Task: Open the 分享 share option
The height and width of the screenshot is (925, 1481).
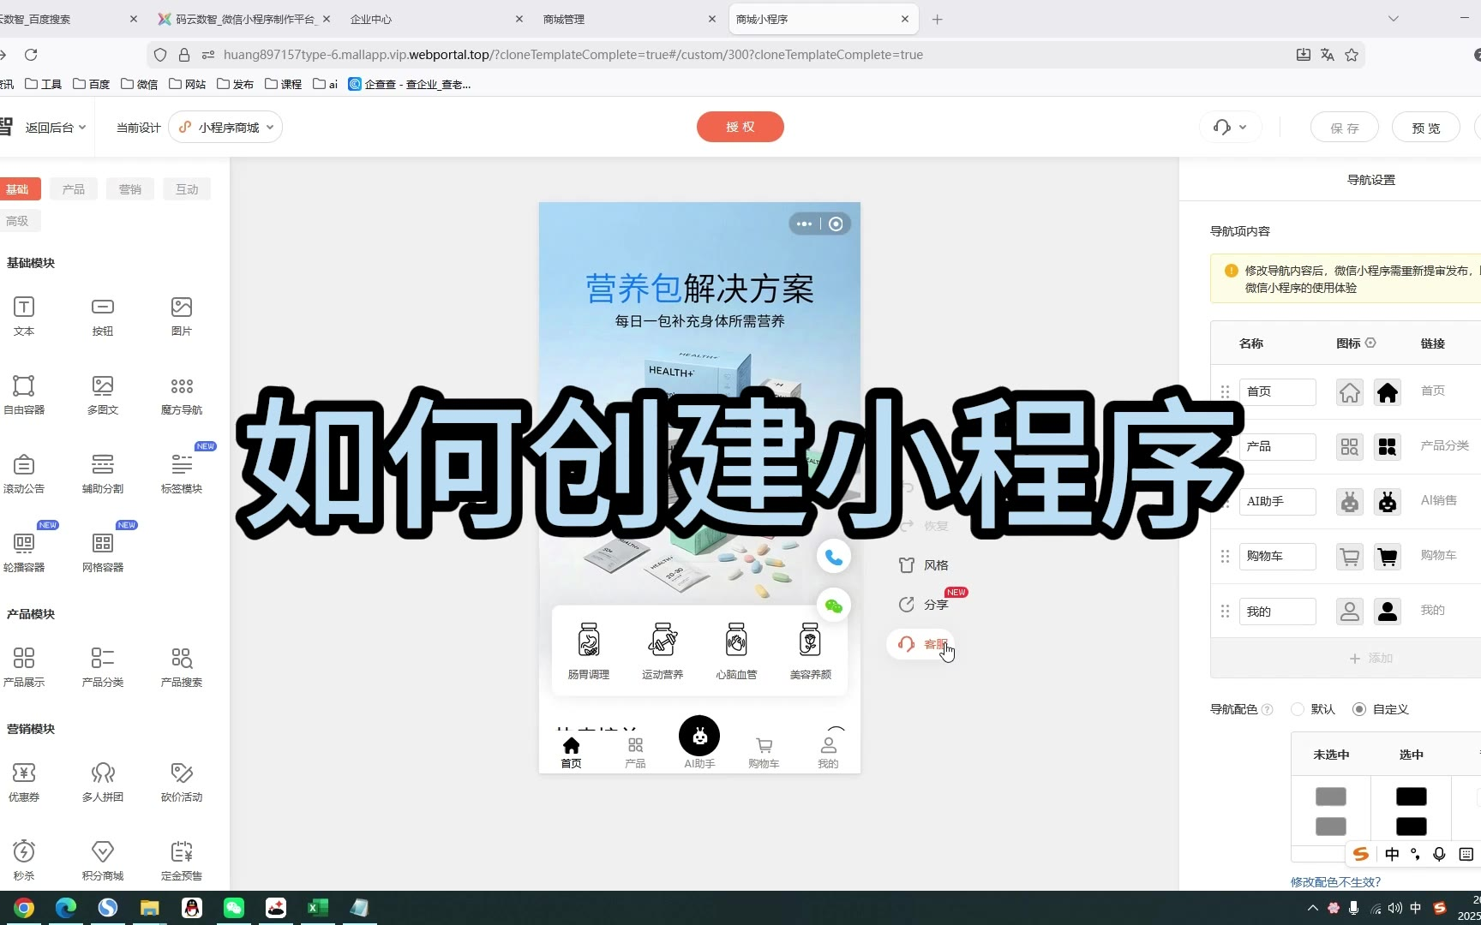Action: pyautogui.click(x=923, y=605)
